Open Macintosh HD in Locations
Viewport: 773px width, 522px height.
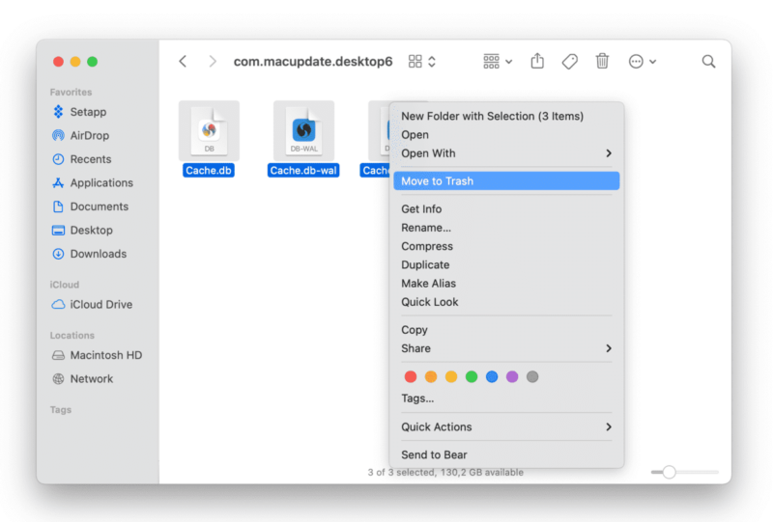coord(105,355)
